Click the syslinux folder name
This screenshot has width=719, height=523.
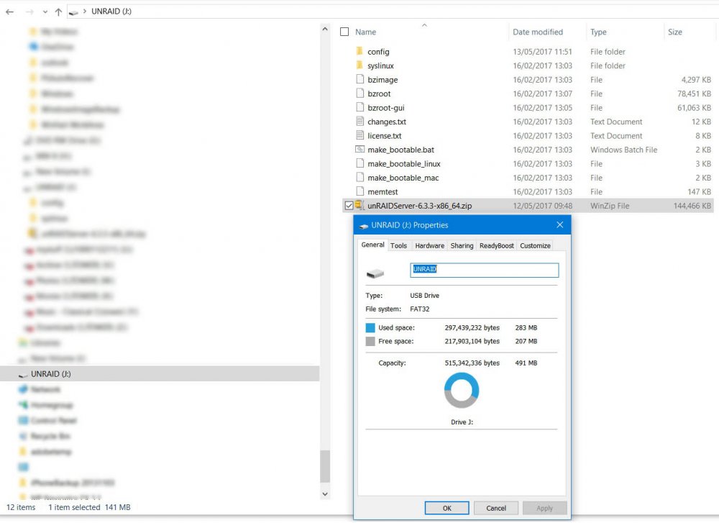click(380, 65)
